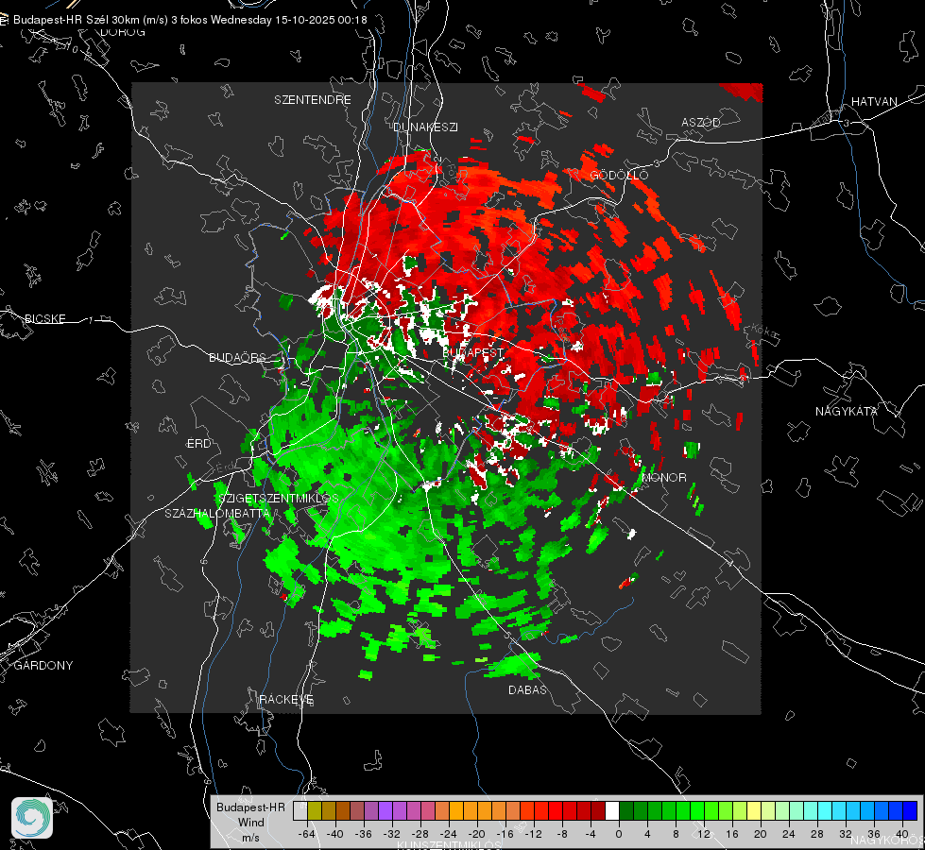
Task: Click the swirl logo icon in the corner
Action: coord(32,818)
